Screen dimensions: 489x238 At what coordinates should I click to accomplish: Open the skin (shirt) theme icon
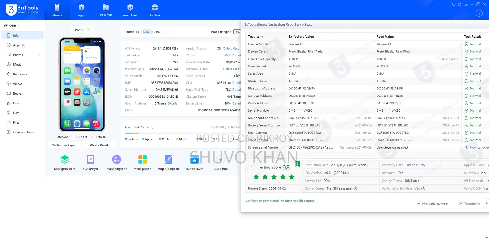(454, 4)
